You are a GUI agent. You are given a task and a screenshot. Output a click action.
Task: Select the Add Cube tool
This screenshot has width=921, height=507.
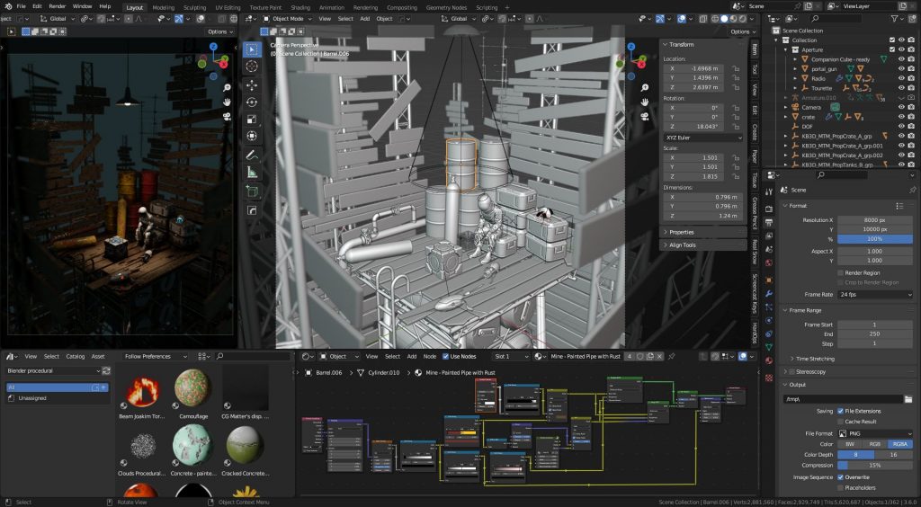[252, 191]
